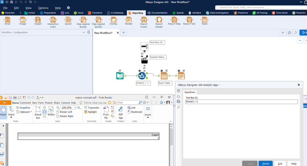
Task: Open the workflow history clock icon
Action: (x=289, y=32)
